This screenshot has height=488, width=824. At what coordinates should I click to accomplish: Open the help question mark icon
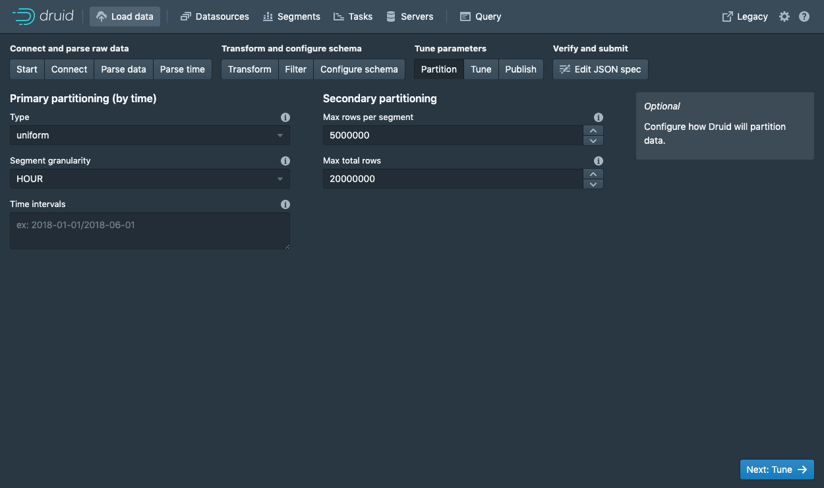[x=804, y=16]
